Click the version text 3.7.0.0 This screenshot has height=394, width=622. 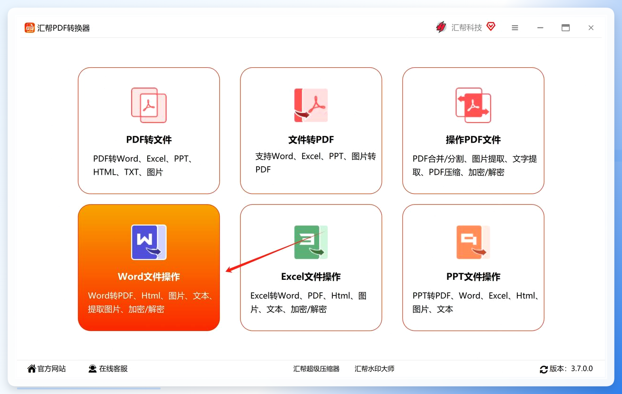(x=582, y=368)
